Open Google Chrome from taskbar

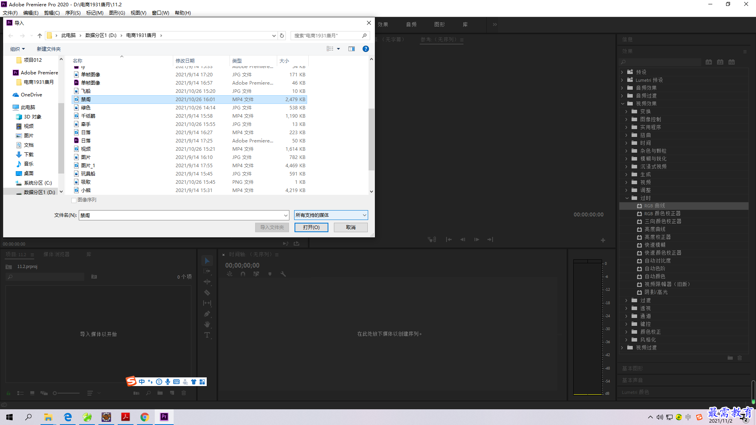click(145, 417)
